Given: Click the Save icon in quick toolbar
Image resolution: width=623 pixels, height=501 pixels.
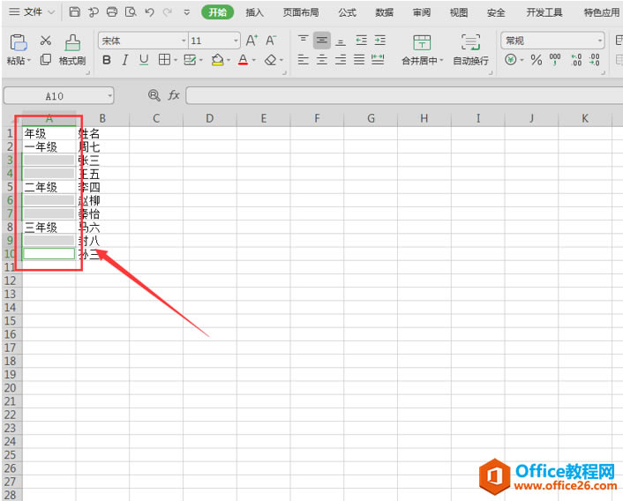Looking at the screenshot, I should [x=74, y=12].
